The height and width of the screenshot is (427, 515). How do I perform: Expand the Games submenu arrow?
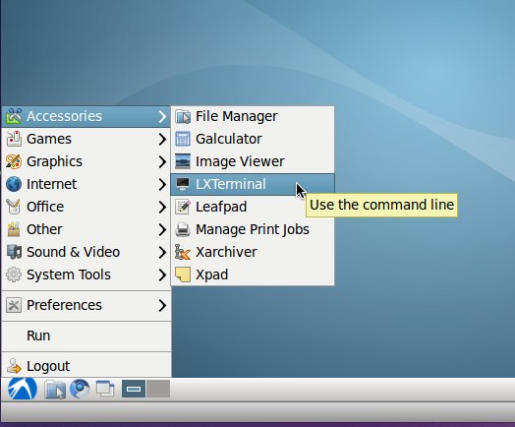[x=162, y=139]
